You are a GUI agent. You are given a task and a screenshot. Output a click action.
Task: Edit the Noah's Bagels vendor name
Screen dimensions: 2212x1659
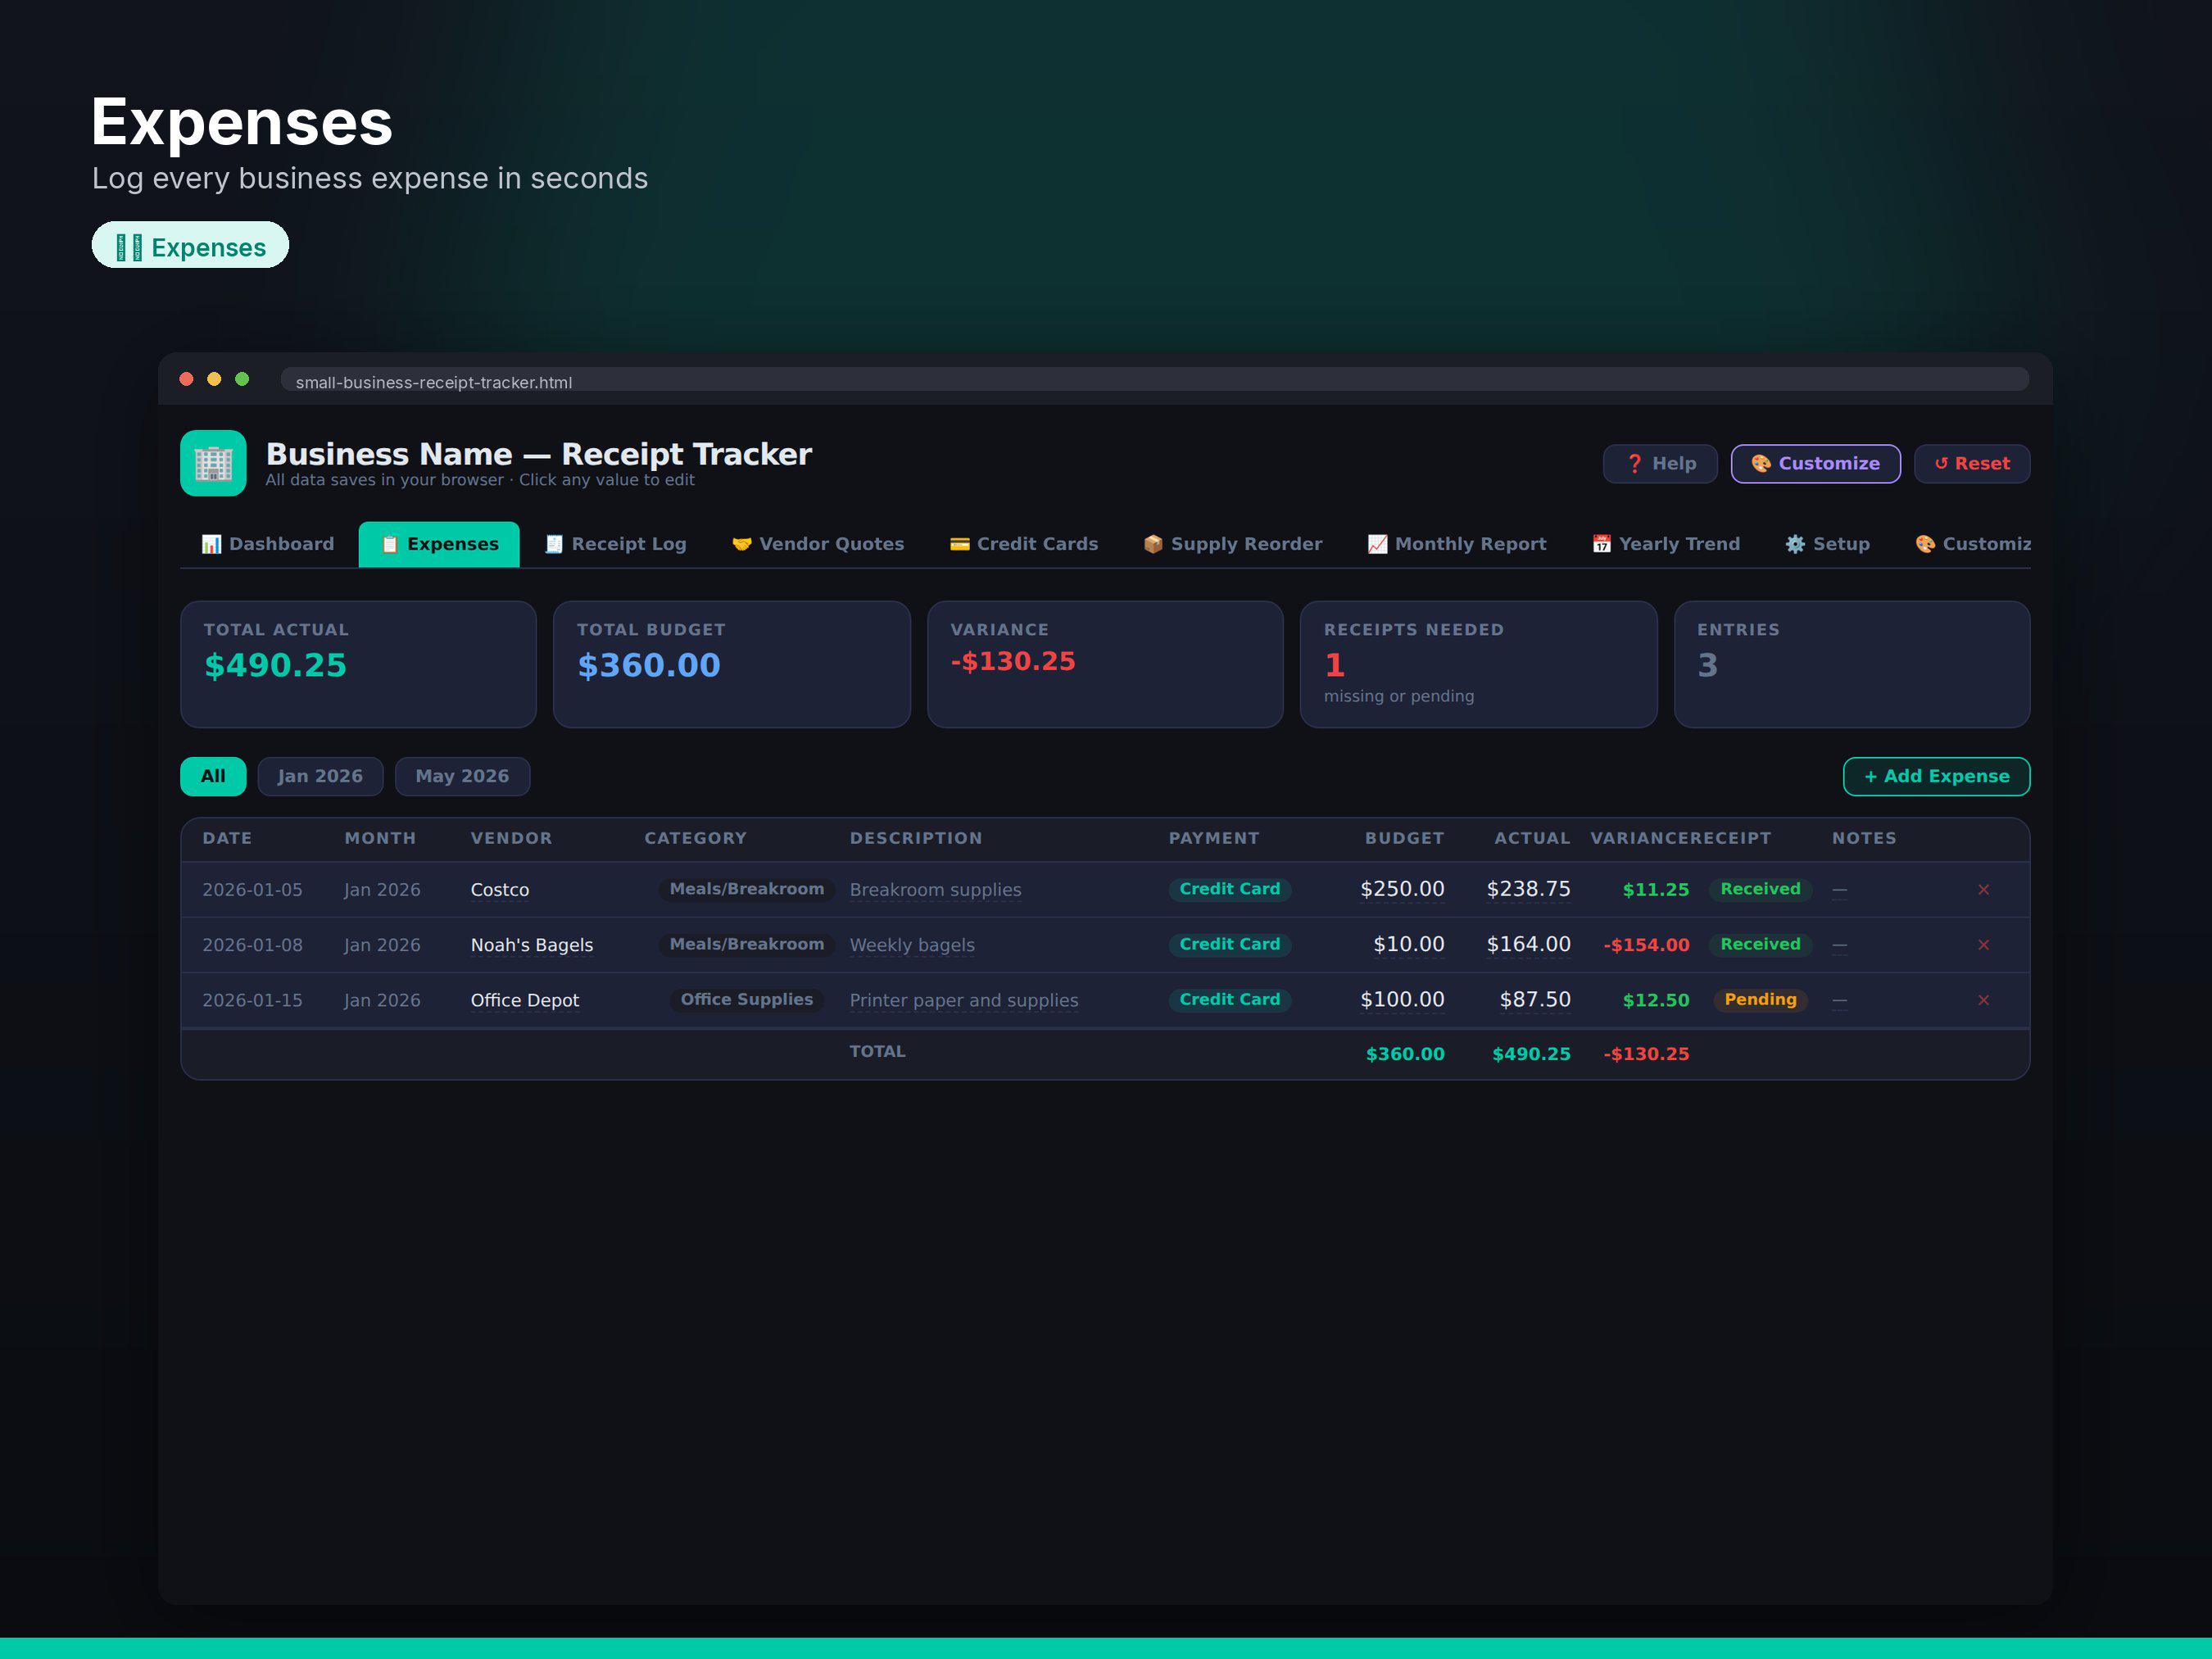pyautogui.click(x=532, y=945)
